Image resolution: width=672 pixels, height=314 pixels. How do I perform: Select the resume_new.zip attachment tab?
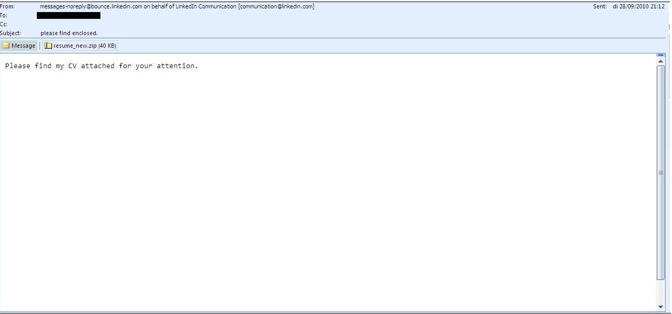point(80,45)
